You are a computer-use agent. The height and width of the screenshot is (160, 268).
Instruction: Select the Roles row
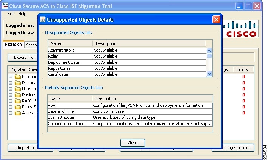(x=127, y=56)
